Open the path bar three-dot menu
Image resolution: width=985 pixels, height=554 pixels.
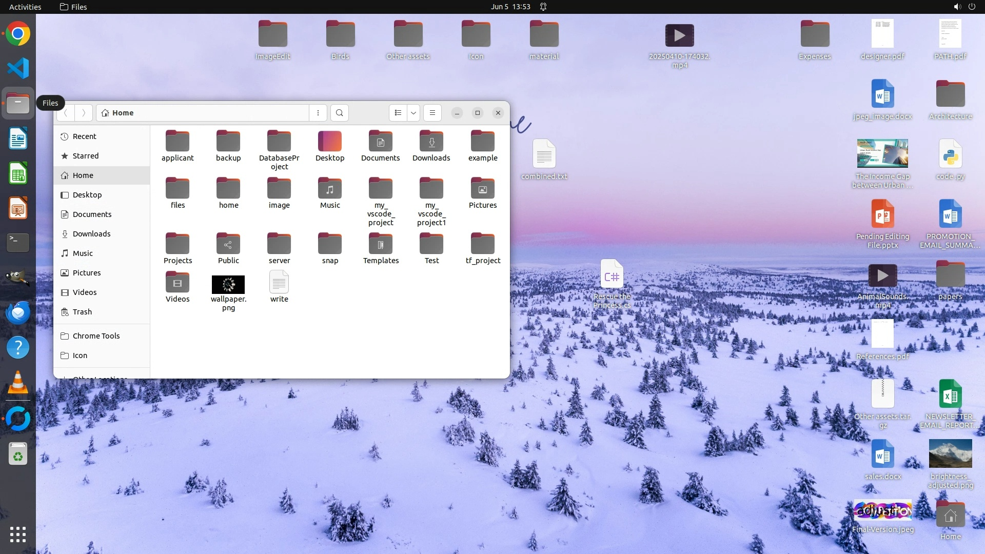tap(318, 113)
